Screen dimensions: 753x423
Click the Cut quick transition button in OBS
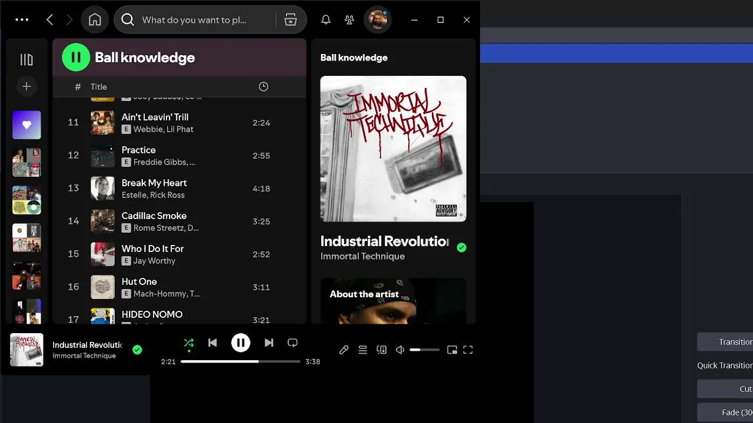(725, 389)
